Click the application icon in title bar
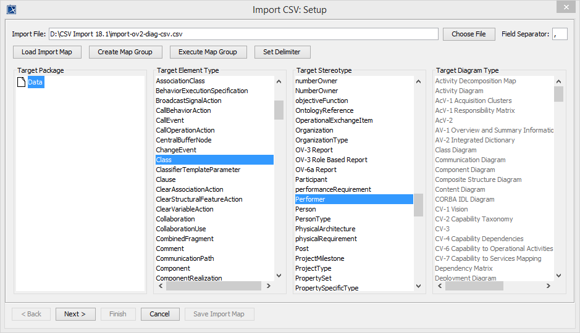 click(11, 9)
